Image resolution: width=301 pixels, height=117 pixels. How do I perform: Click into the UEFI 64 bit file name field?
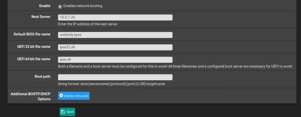(x=115, y=60)
